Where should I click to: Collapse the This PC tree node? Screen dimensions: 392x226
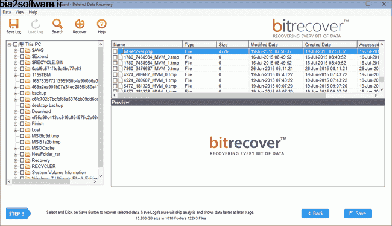[x=9, y=45]
